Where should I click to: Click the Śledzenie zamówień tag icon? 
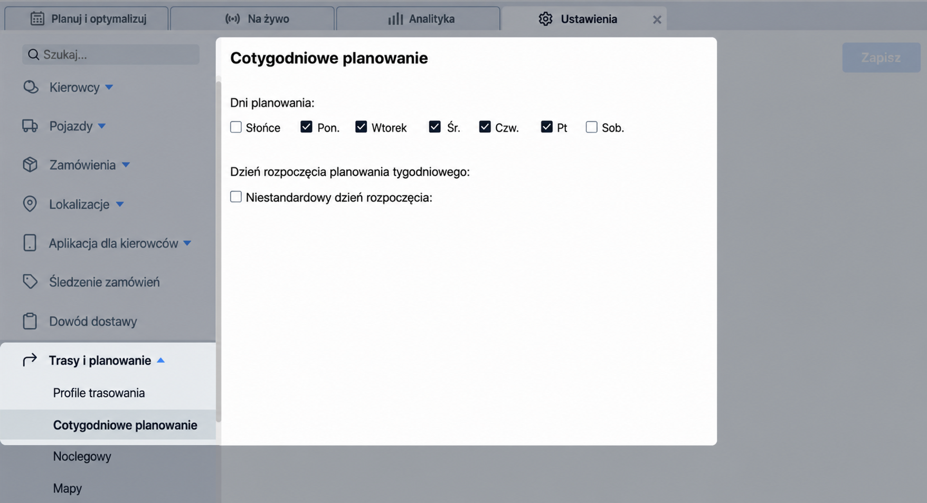(x=30, y=282)
